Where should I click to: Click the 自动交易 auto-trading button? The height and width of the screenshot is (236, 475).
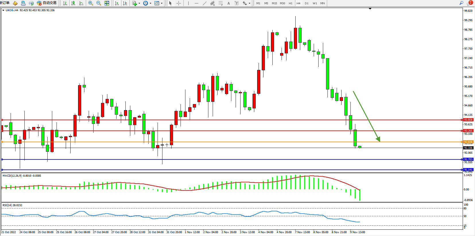[47, 3]
